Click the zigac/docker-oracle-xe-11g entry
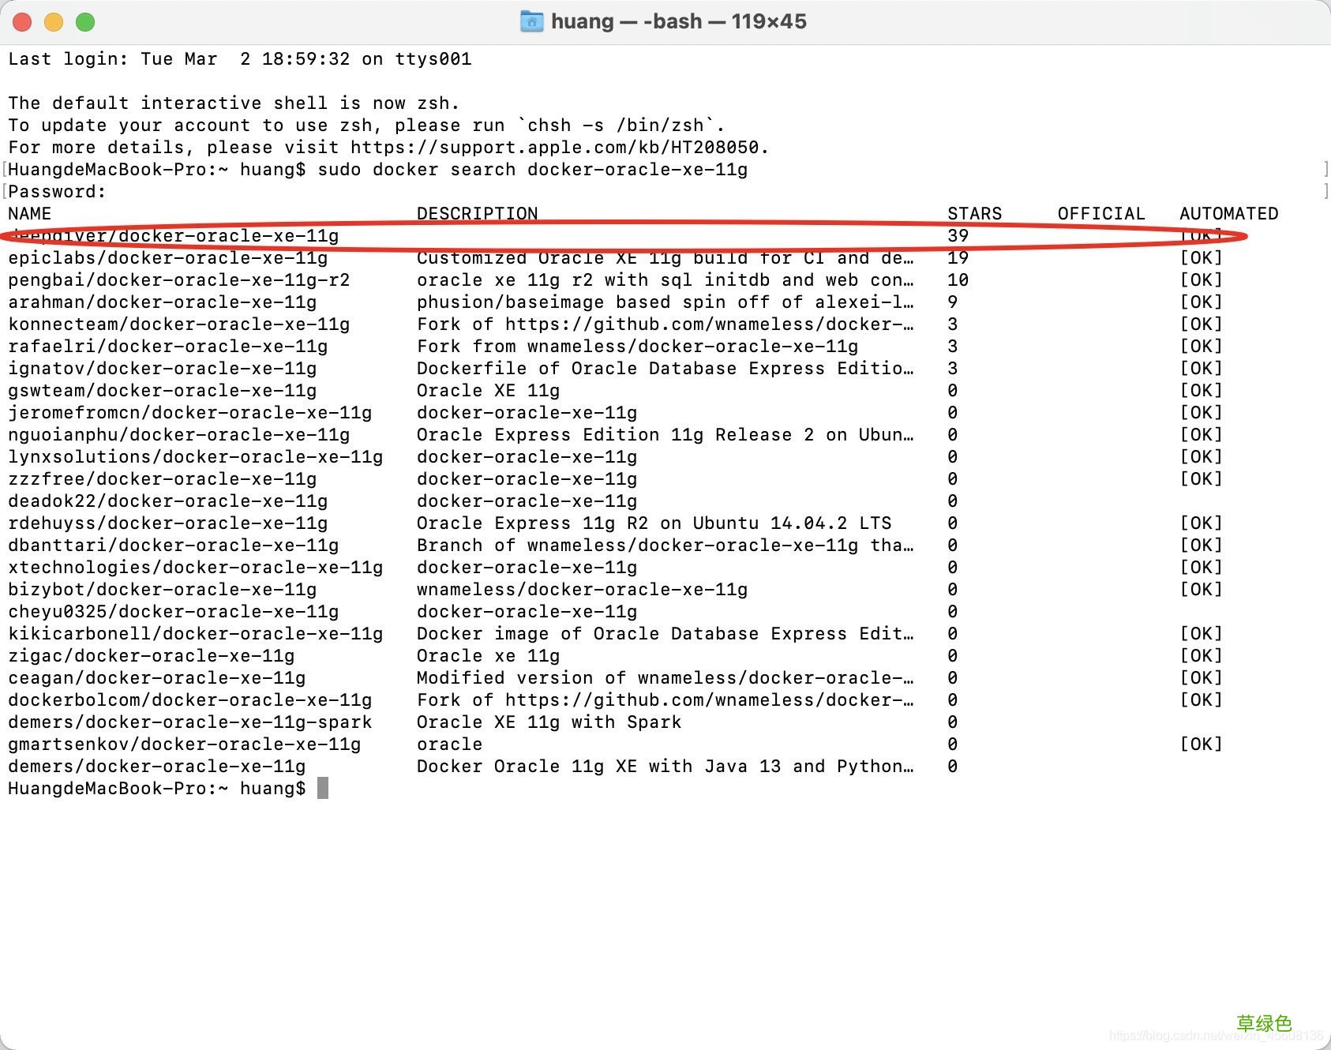Screen dimensions: 1331x1050 [x=152, y=656]
